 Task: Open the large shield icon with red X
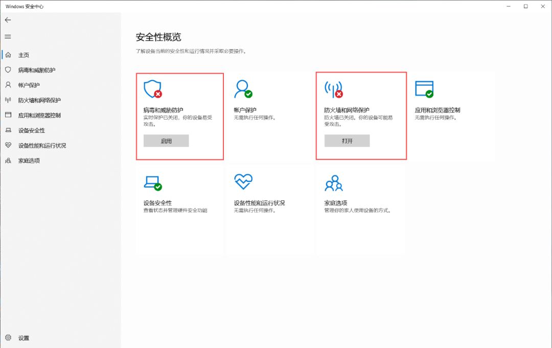(x=153, y=89)
